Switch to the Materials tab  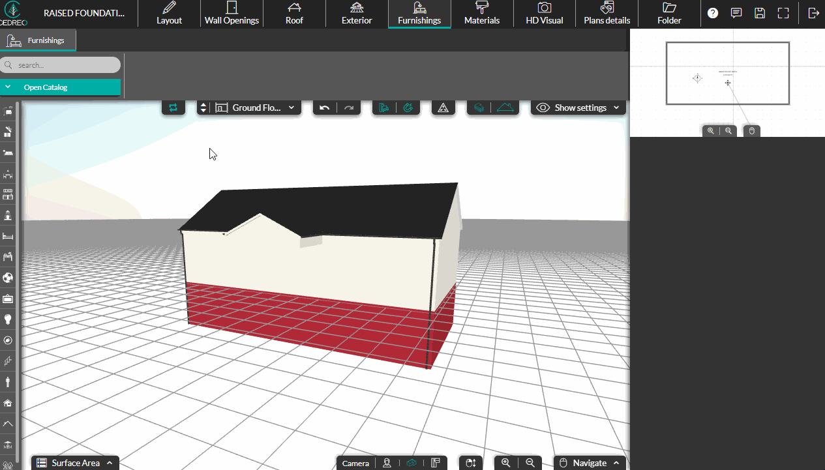click(x=482, y=14)
